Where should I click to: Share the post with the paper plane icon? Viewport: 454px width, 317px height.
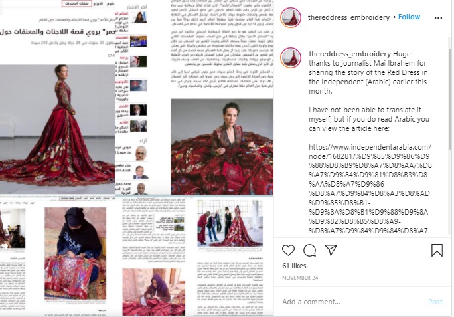click(x=331, y=250)
